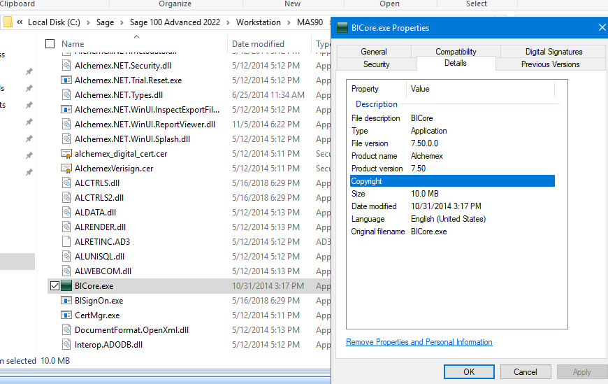Select the Product name Alchemex row
The height and width of the screenshot is (384, 608).
coord(453,156)
